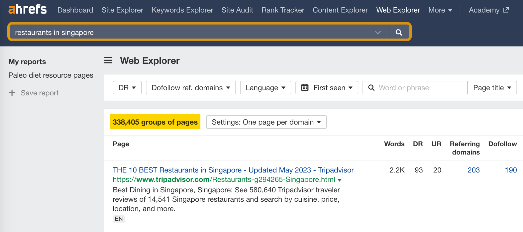The width and height of the screenshot is (523, 232).
Task: Open Settings: One page per domain dropdown
Action: click(x=266, y=122)
